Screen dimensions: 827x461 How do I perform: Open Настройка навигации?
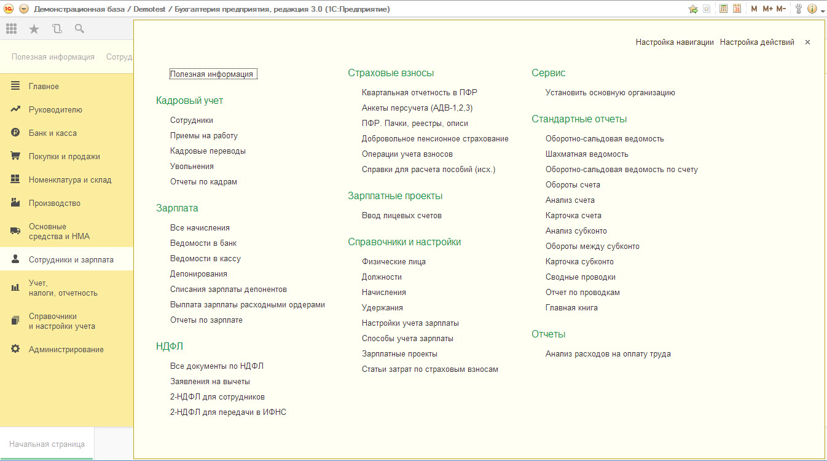click(675, 42)
